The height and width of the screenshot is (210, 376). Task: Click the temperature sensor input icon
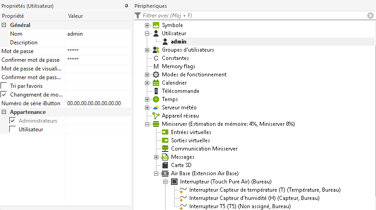[183, 190]
